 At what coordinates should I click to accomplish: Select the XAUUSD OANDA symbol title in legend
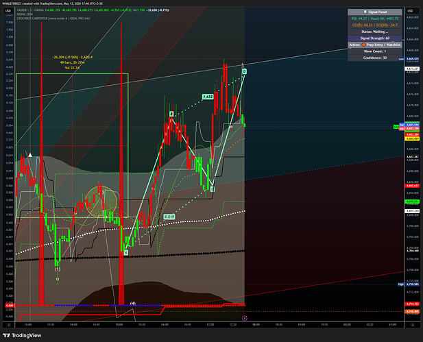point(30,10)
